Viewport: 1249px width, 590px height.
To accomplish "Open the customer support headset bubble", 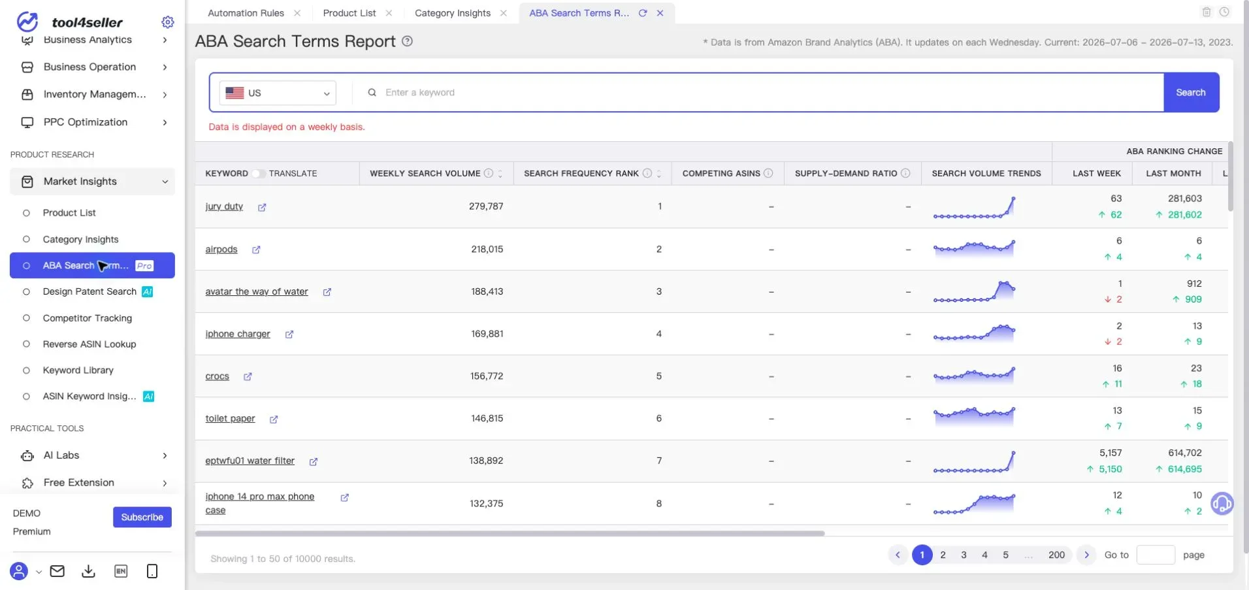I will pos(1222,504).
